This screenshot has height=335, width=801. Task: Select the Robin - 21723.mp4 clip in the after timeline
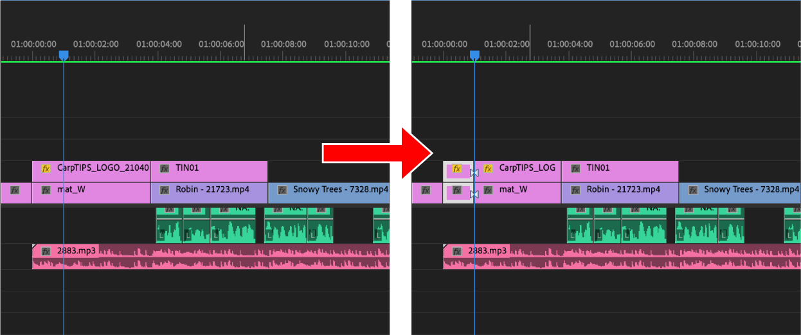(620, 193)
